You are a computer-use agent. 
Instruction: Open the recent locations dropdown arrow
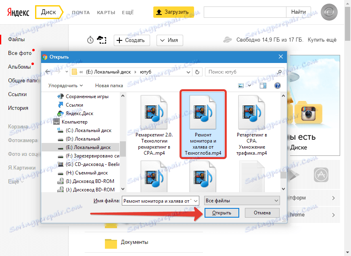point(67,72)
